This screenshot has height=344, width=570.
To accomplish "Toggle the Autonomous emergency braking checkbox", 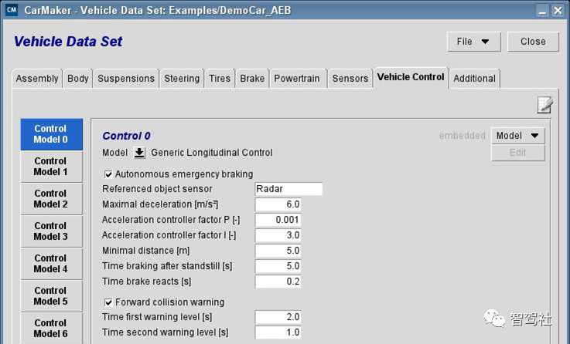I will pyautogui.click(x=108, y=174).
